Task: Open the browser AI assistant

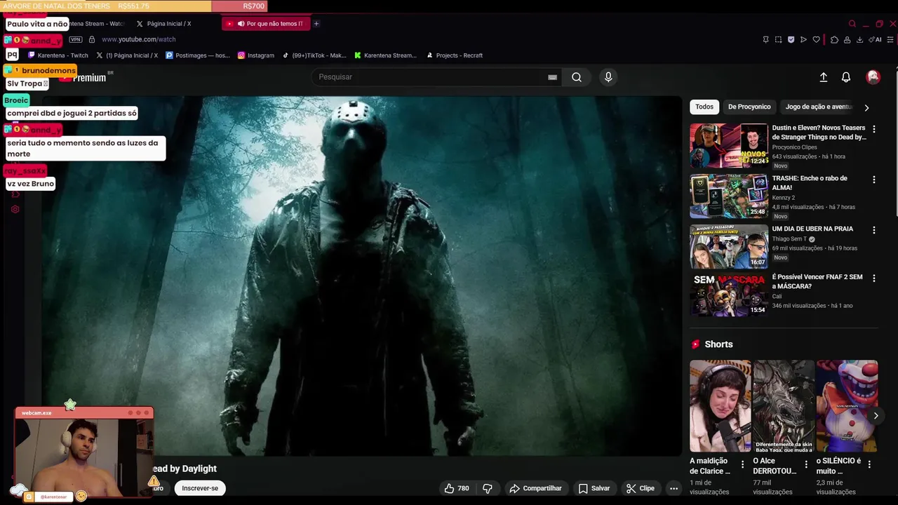Action: pos(875,40)
